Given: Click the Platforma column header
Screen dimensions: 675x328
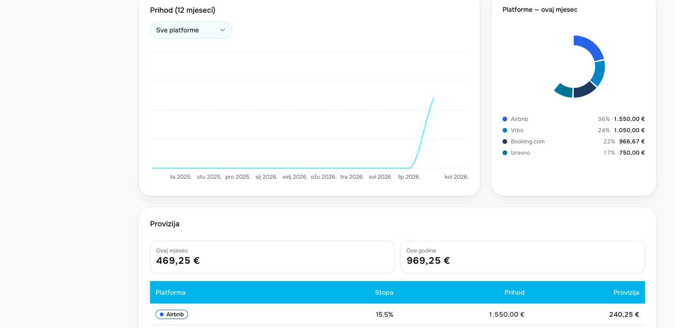Looking at the screenshot, I should coord(170,293).
